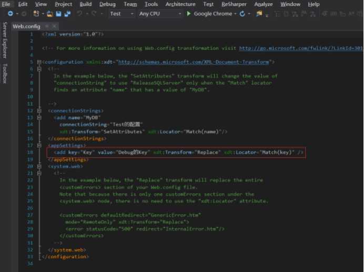Open the Team menu
Image resolution: width=364 pixels, height=272 pixels.
(x=130, y=4)
